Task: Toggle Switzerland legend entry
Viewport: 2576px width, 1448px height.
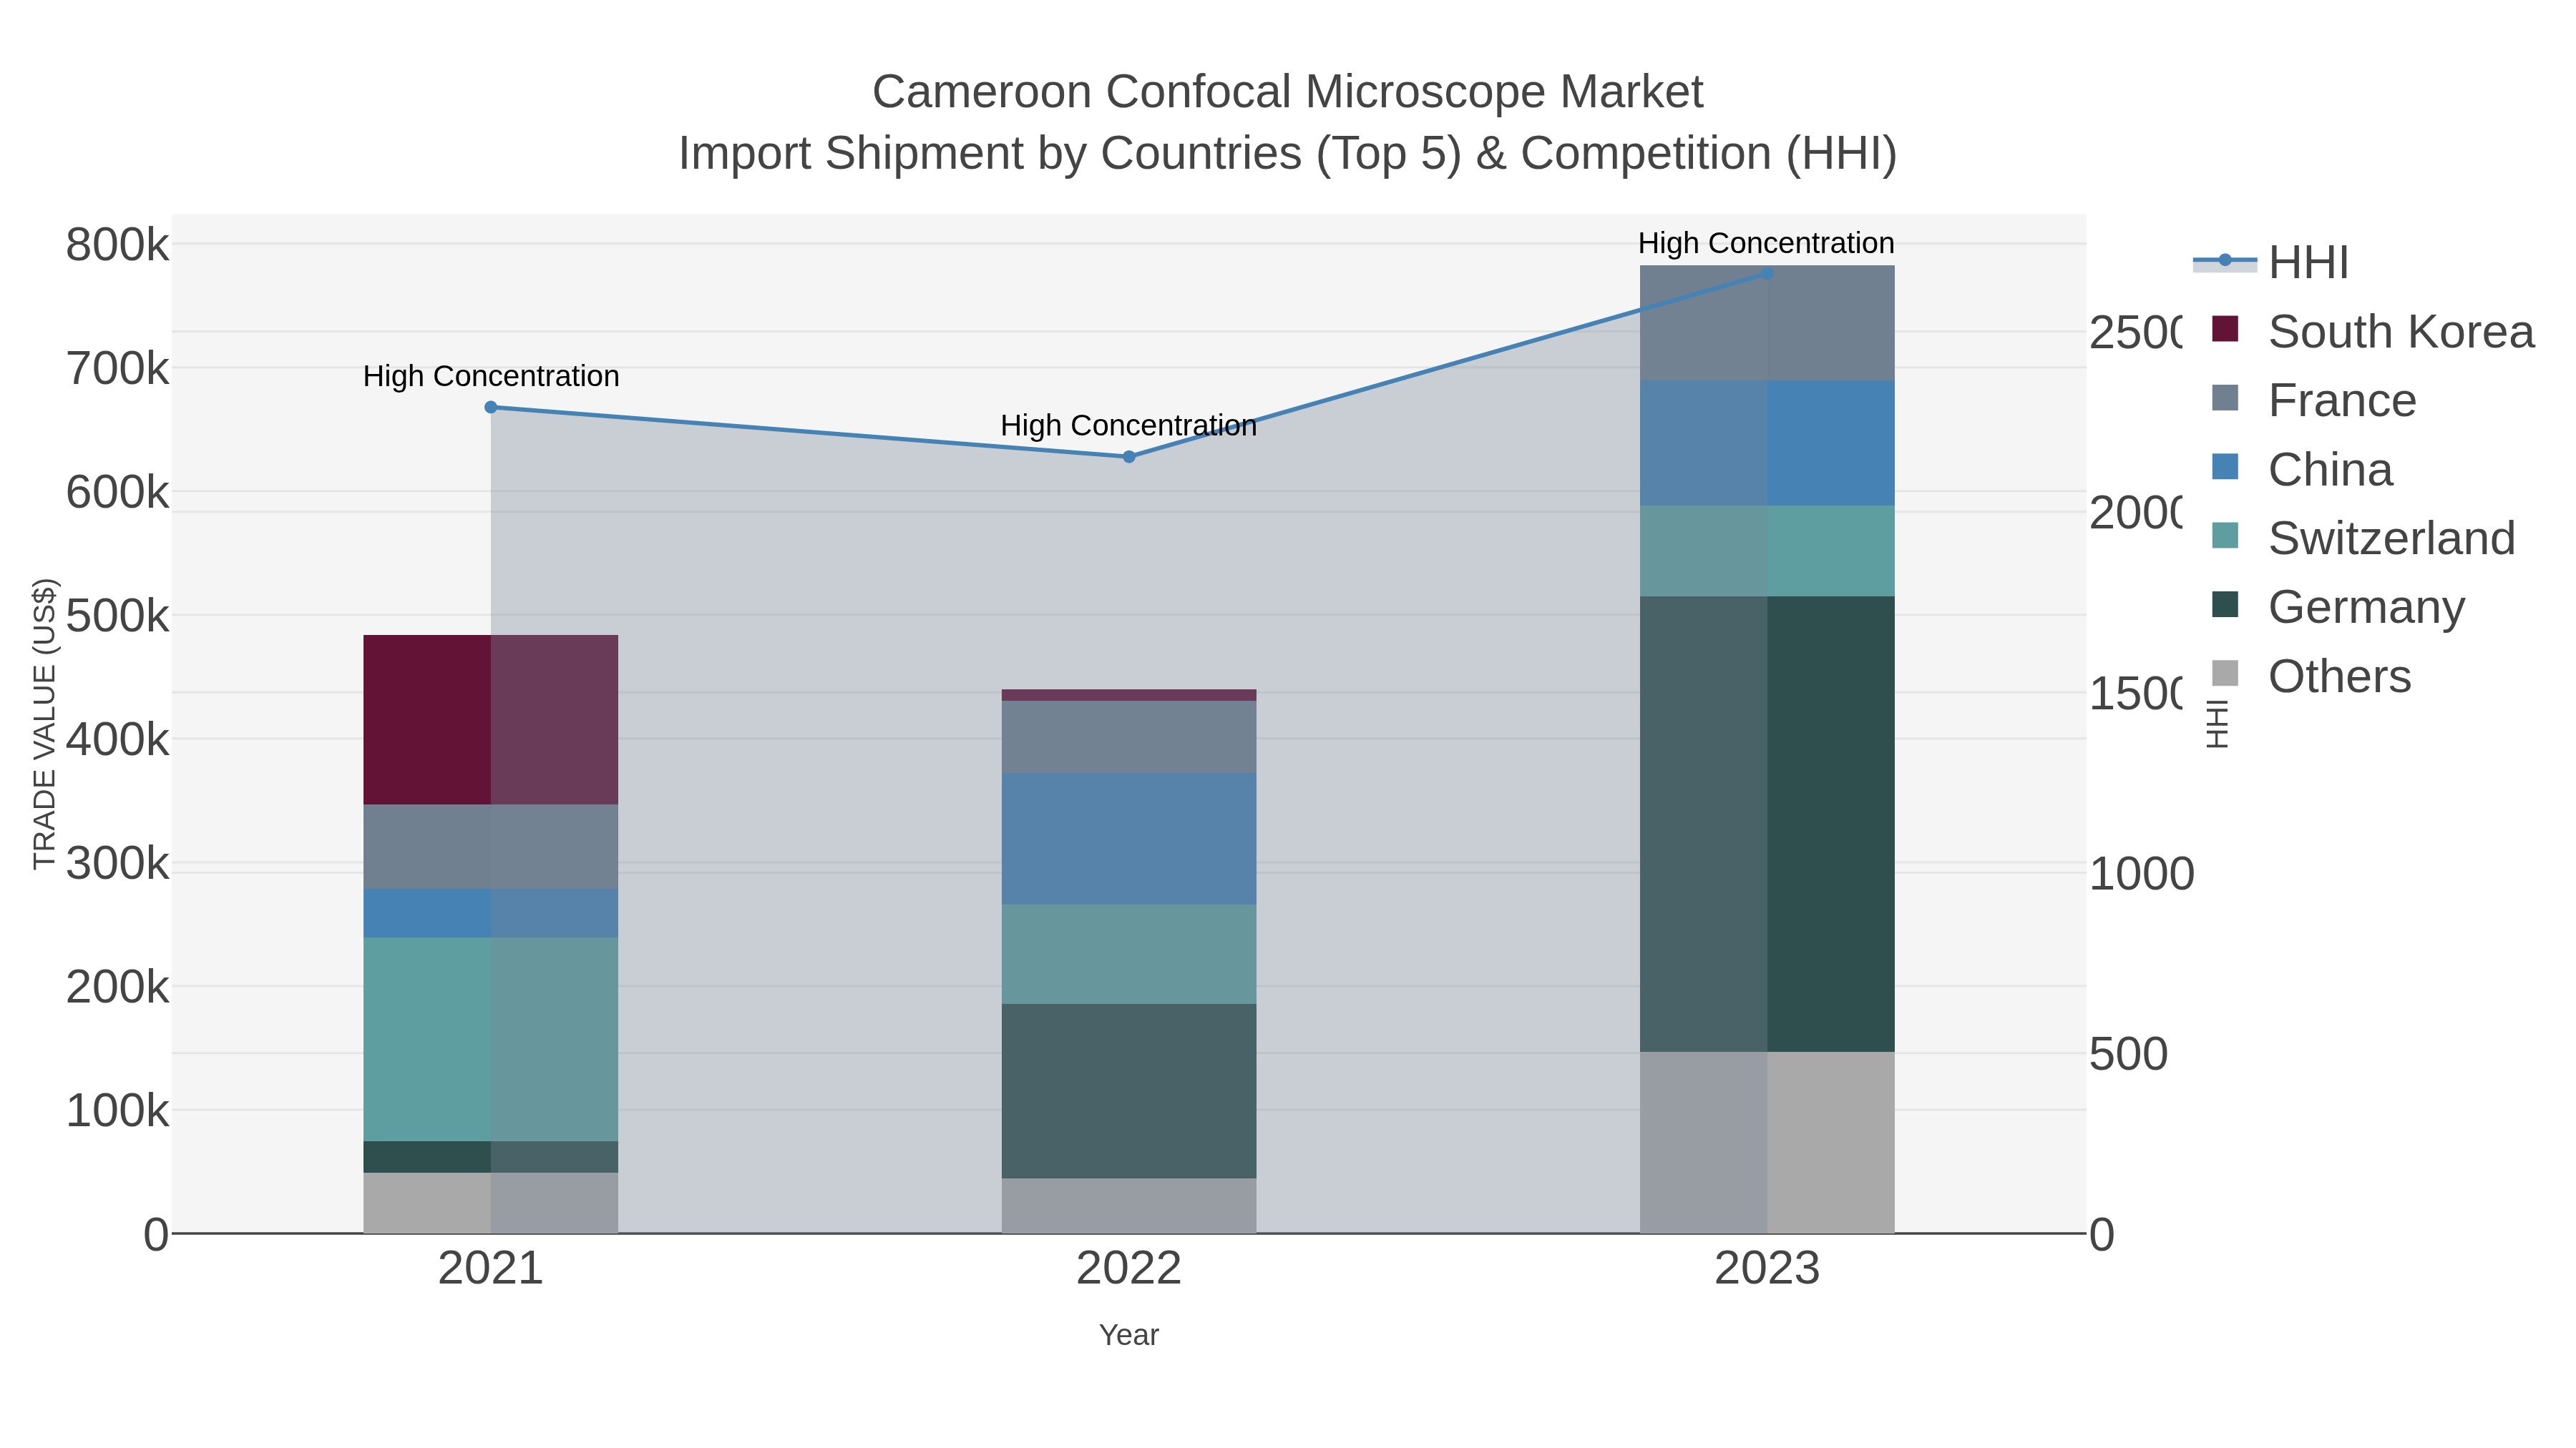Action: [2363, 538]
